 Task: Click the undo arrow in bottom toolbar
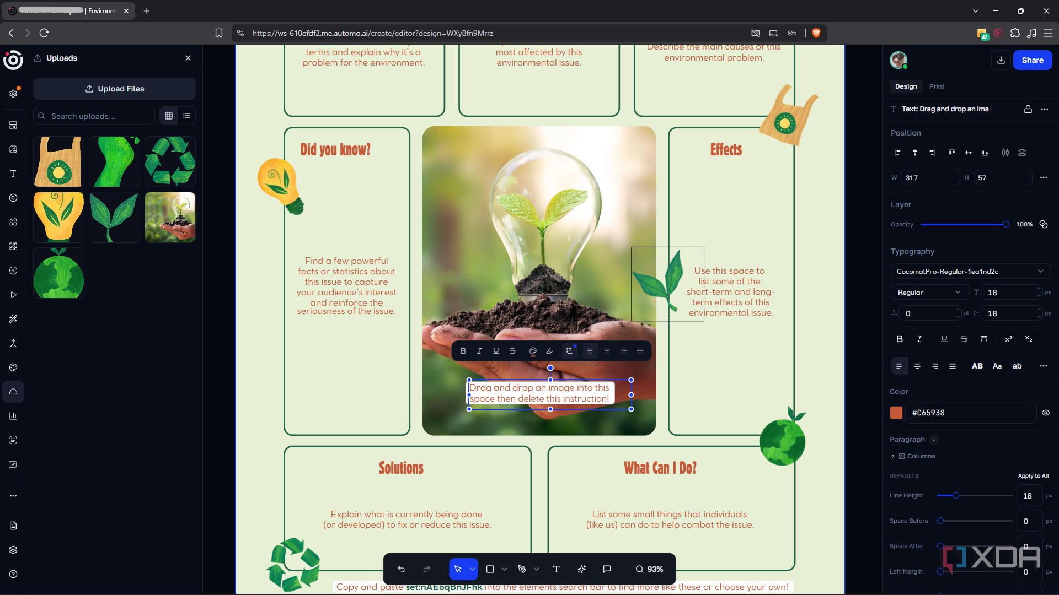tap(402, 569)
